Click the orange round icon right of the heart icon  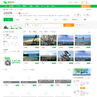coord(85,15)
